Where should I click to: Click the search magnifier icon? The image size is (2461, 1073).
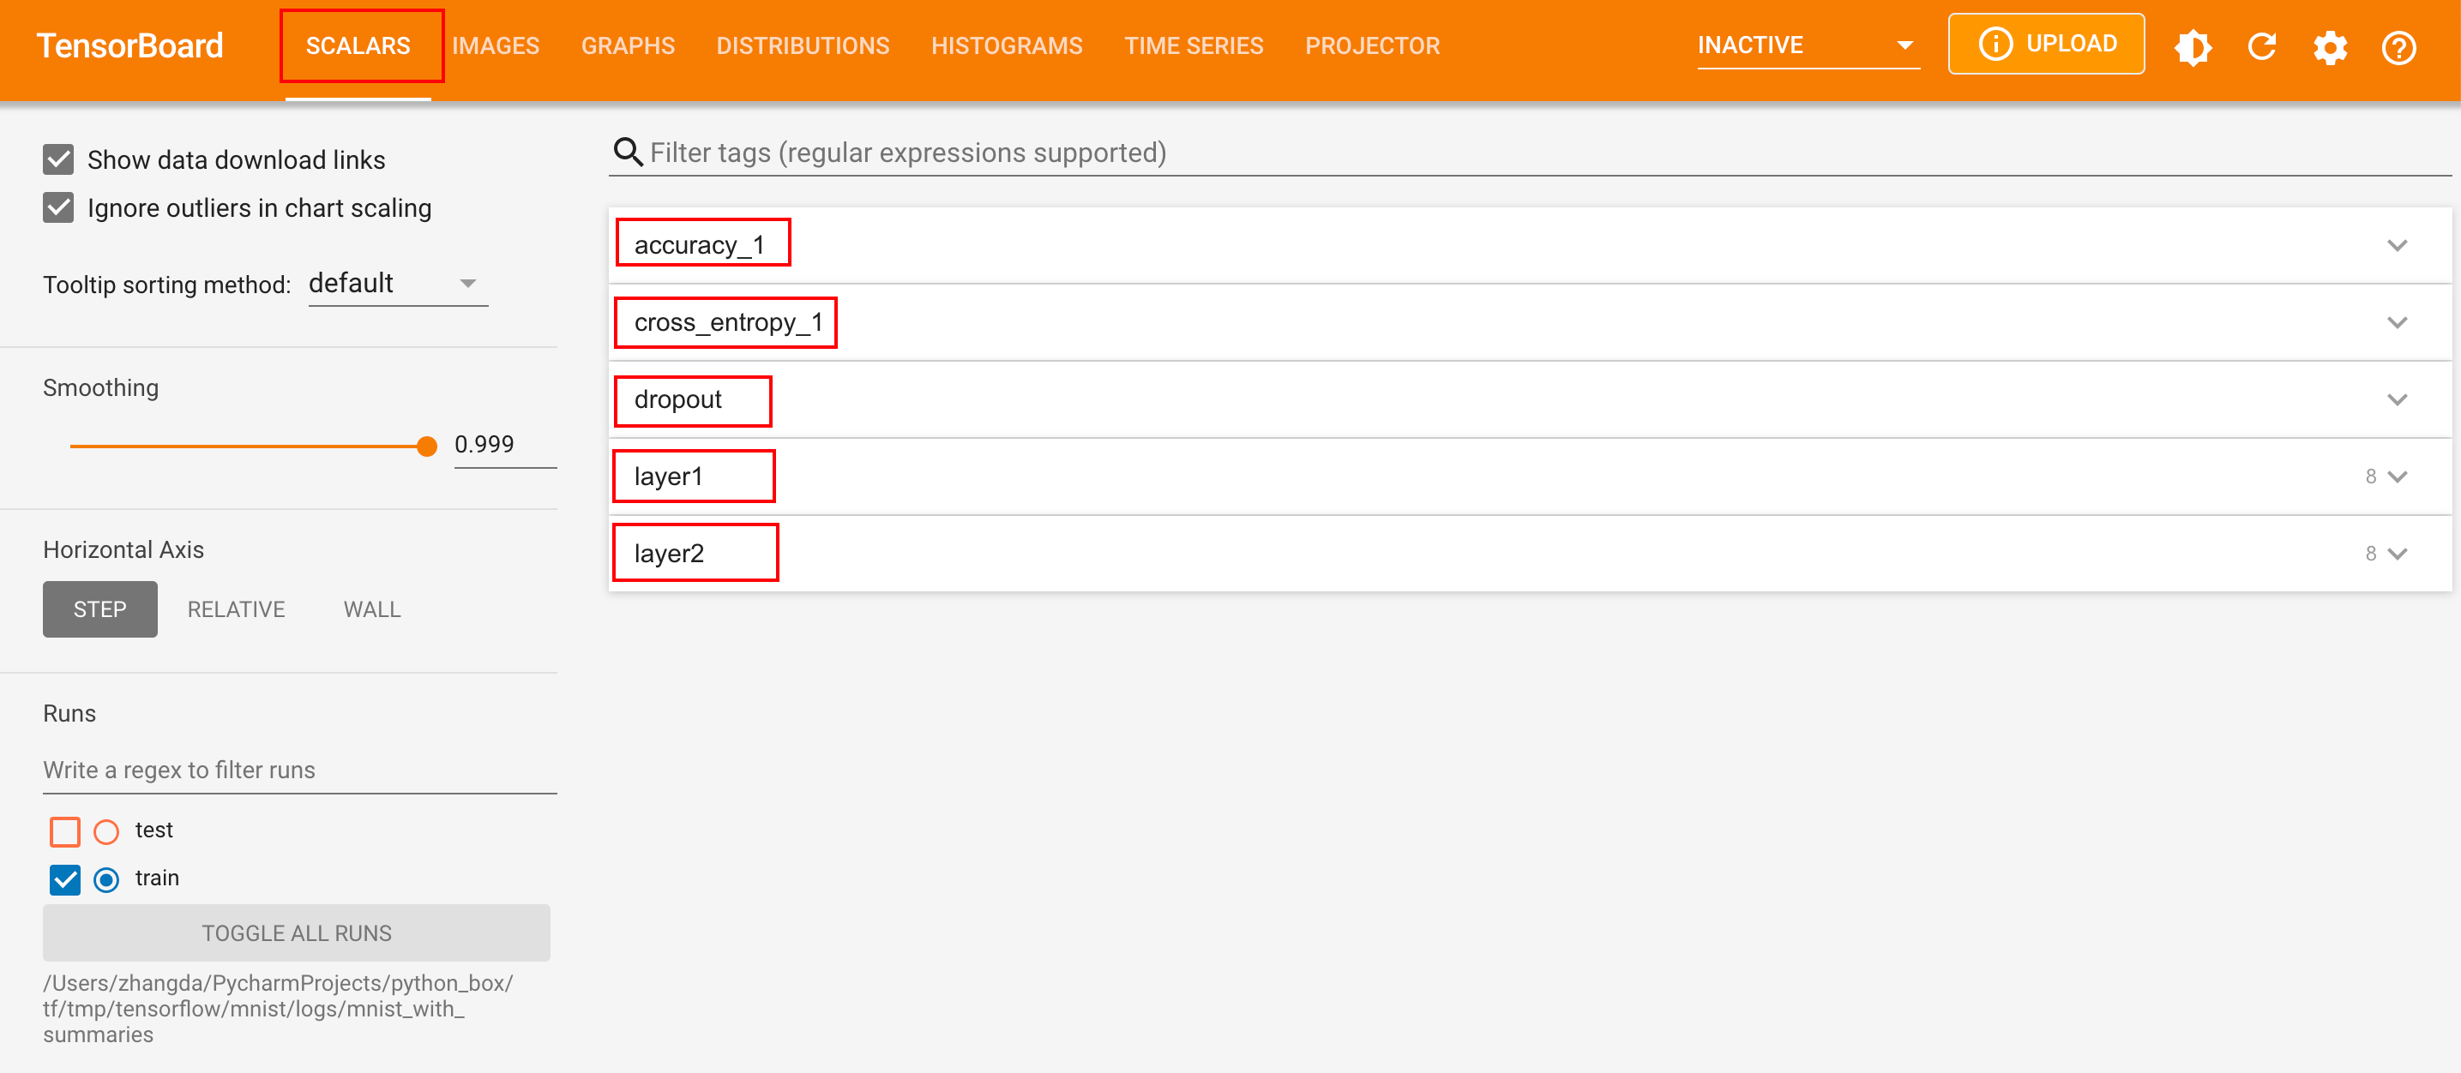point(628,153)
